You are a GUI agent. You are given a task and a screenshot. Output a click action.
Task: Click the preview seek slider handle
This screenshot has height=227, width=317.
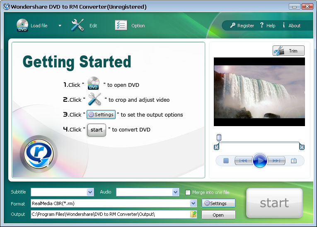[219, 137]
